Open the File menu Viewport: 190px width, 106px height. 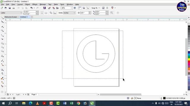tap(2, 4)
